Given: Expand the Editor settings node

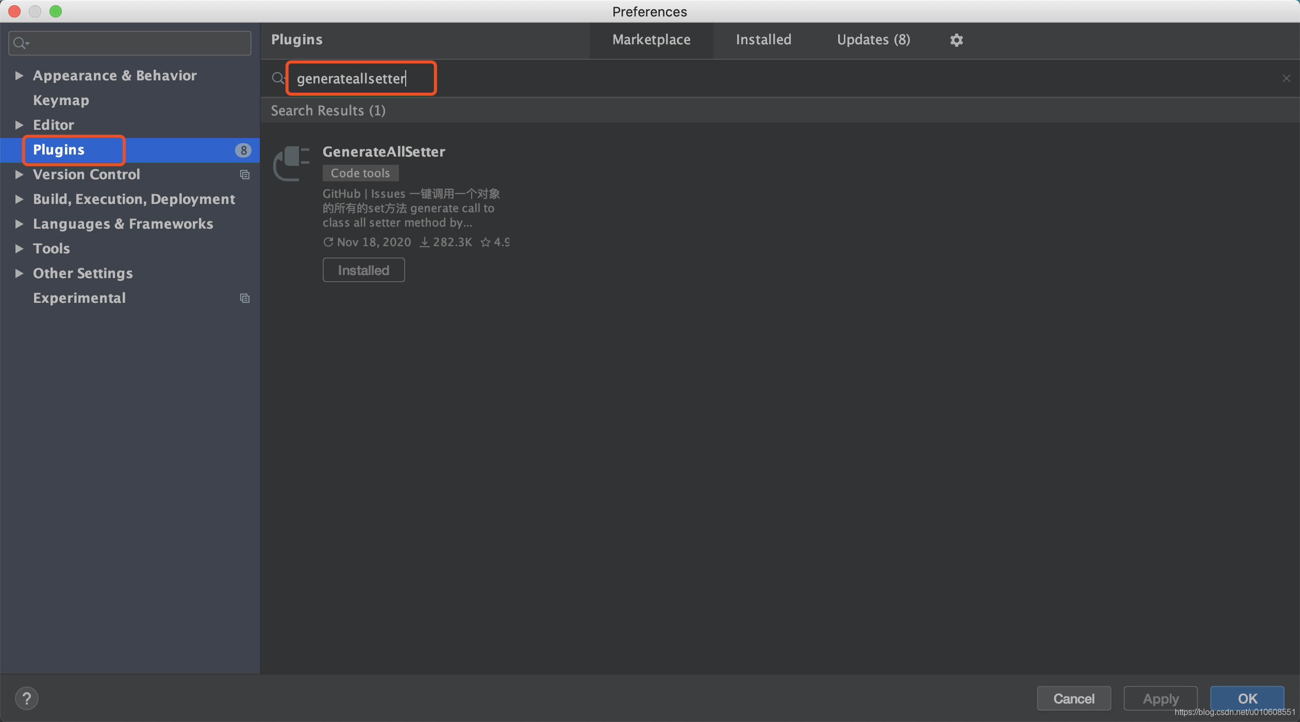Looking at the screenshot, I should point(19,125).
